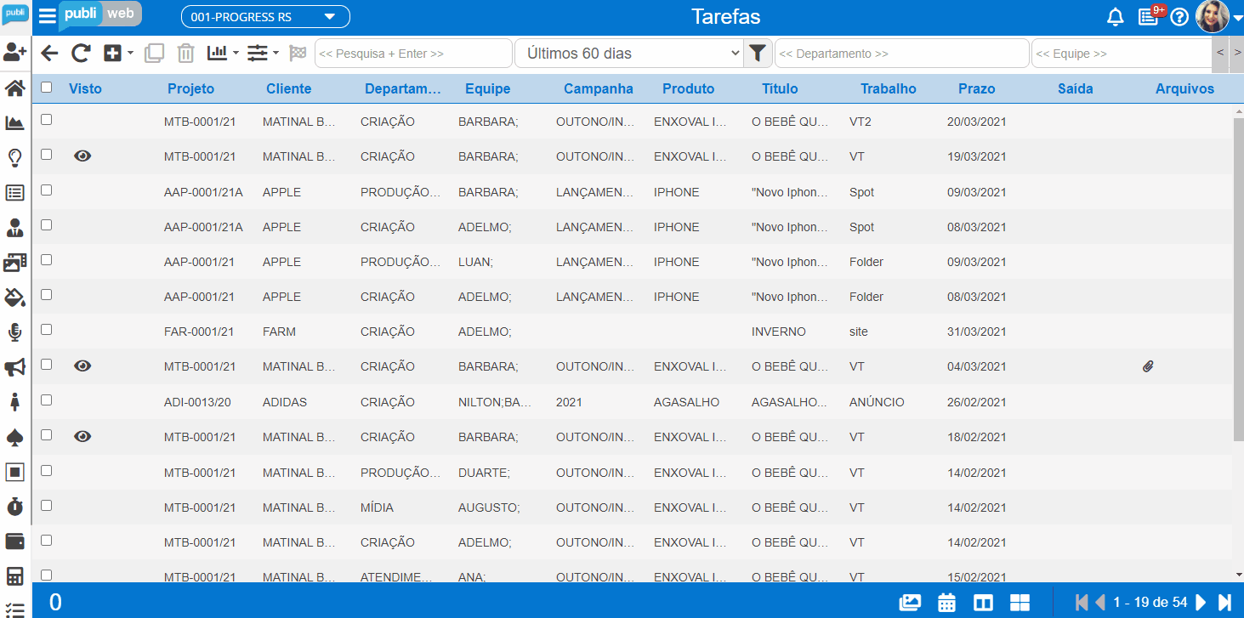Screen dimensions: 1244x618
Task: Jump to the first results page
Action: click(1081, 603)
